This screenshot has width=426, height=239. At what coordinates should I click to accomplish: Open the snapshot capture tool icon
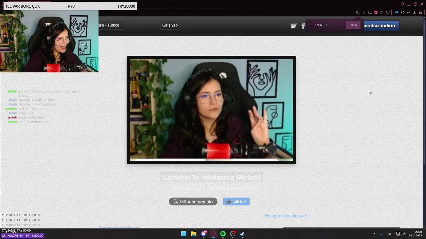point(370,12)
